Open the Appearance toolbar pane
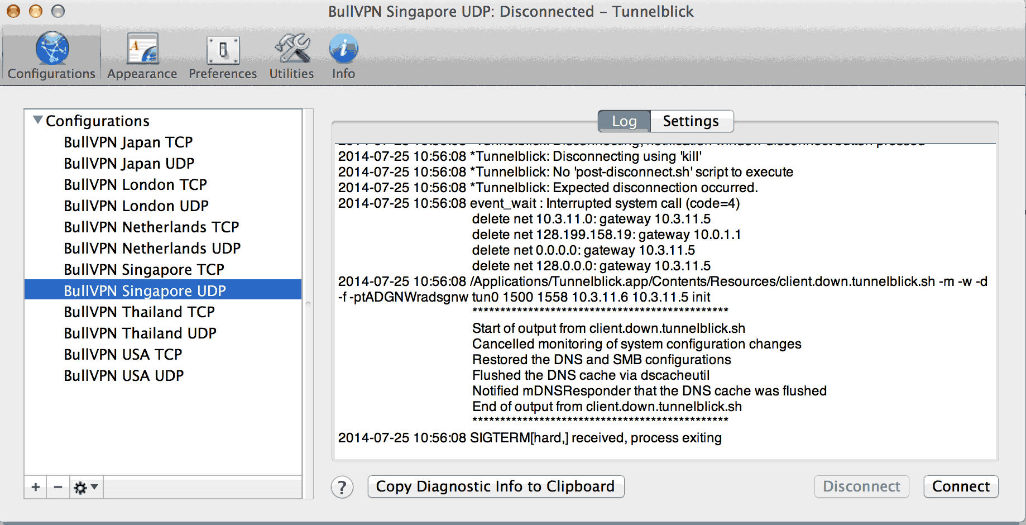Screen dimensions: 1026x525 pos(142,56)
